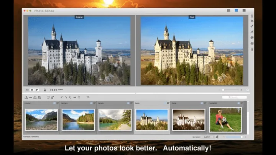Screen dimensions: 276x155
Task: Select the soccer boy photo thumbnail
Action: click(x=225, y=119)
